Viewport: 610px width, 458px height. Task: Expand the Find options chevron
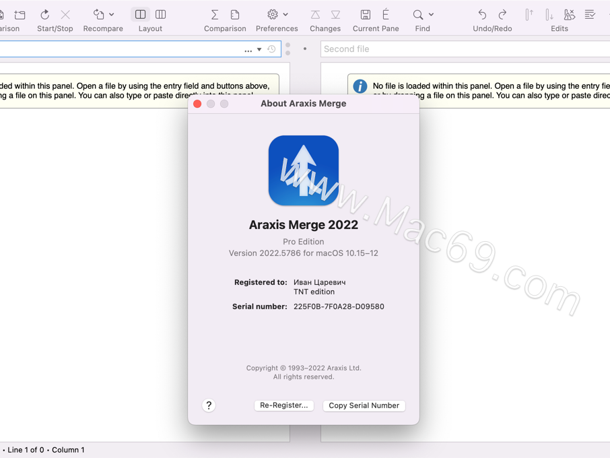[x=430, y=13]
